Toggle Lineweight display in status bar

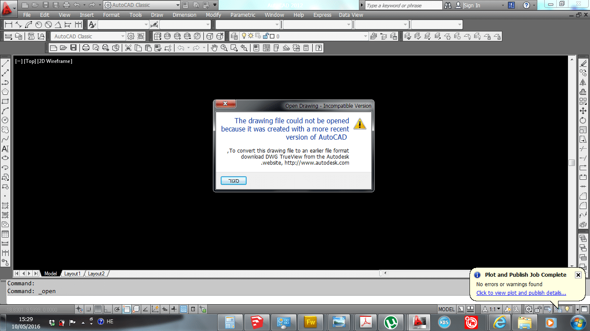(174, 309)
